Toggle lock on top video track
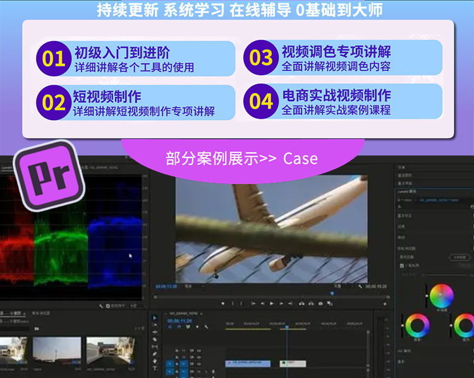The height and width of the screenshot is (378, 474). (x=177, y=351)
